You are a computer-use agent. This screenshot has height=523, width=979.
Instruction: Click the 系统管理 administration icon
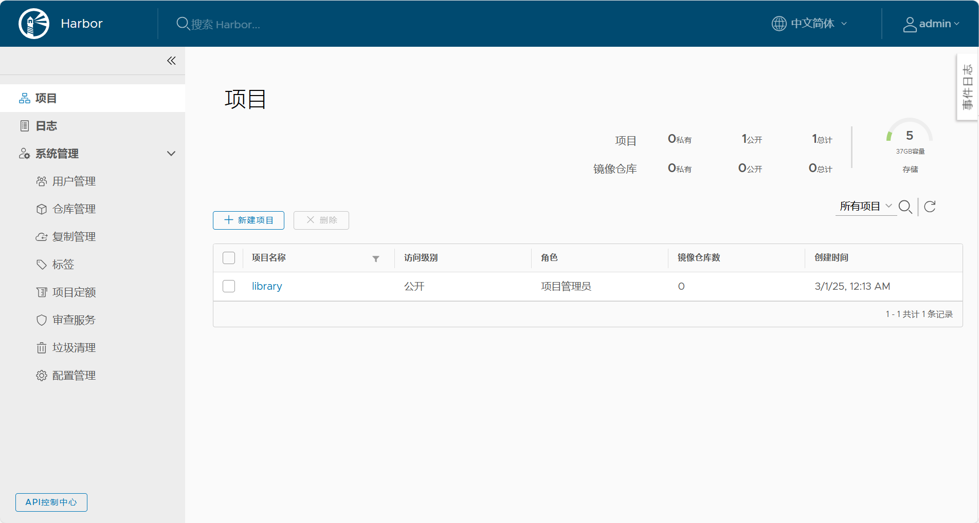tap(24, 154)
